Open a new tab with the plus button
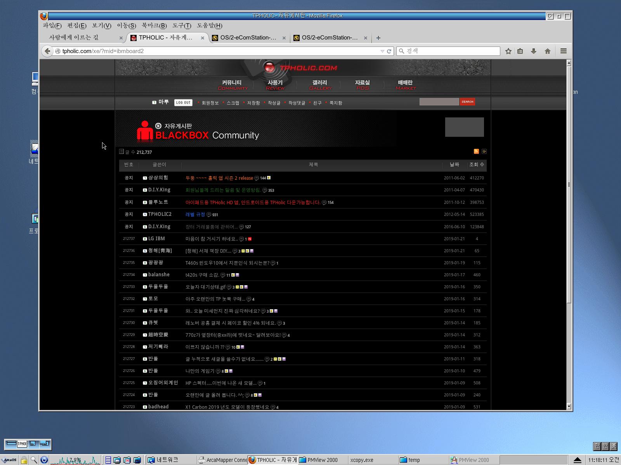 378,38
